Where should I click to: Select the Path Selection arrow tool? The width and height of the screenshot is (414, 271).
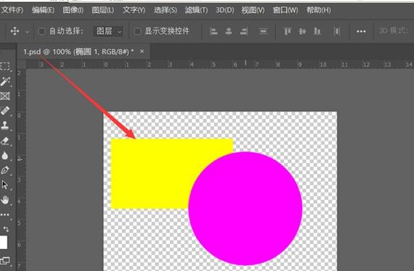[x=5, y=185]
